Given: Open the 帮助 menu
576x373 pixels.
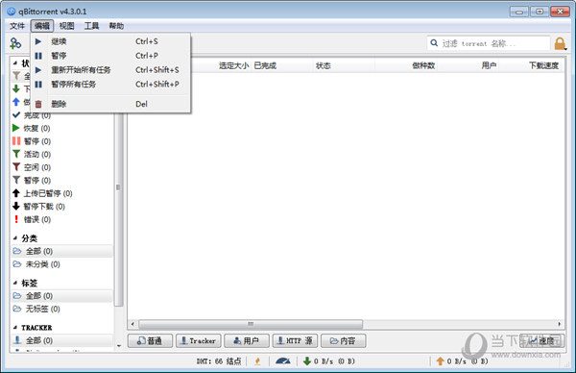Looking at the screenshot, I should click(116, 26).
